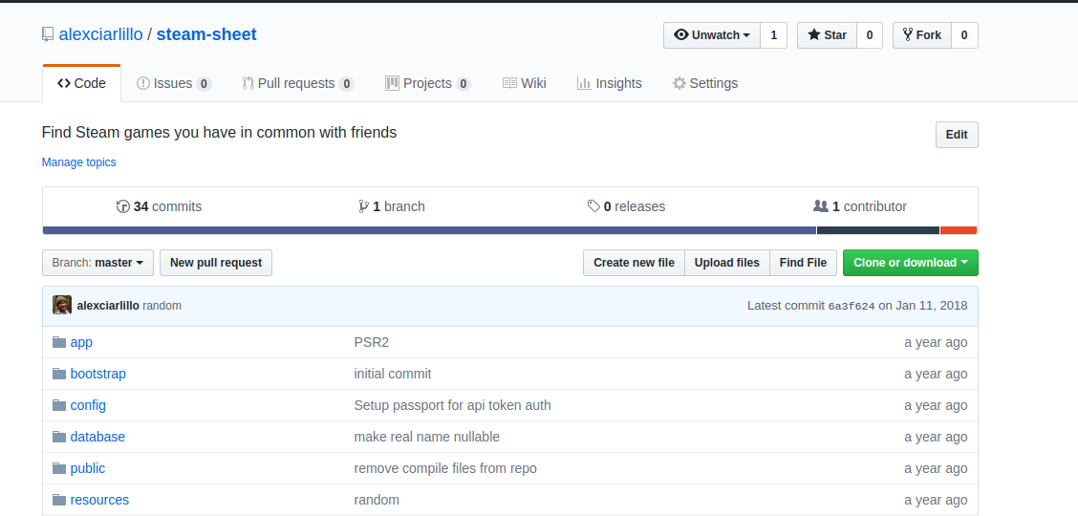Open commit hash 6a3f624
Screen dimensions: 1078x516
[852, 307]
